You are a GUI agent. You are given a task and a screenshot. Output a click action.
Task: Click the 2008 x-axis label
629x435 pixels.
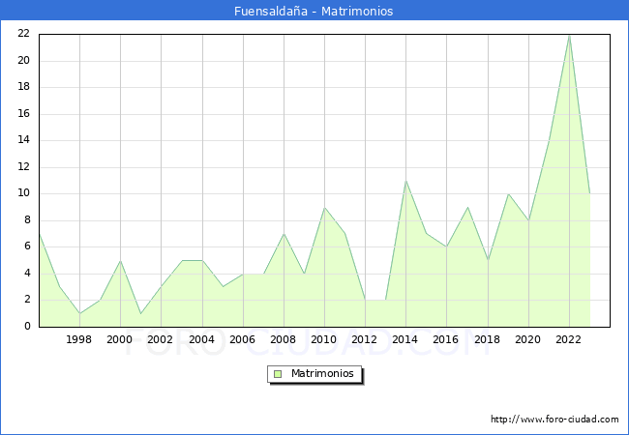tap(284, 339)
